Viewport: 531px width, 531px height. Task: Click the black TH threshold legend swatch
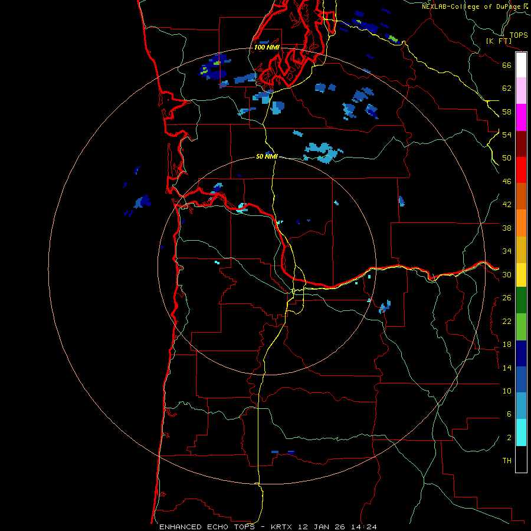tap(521, 459)
